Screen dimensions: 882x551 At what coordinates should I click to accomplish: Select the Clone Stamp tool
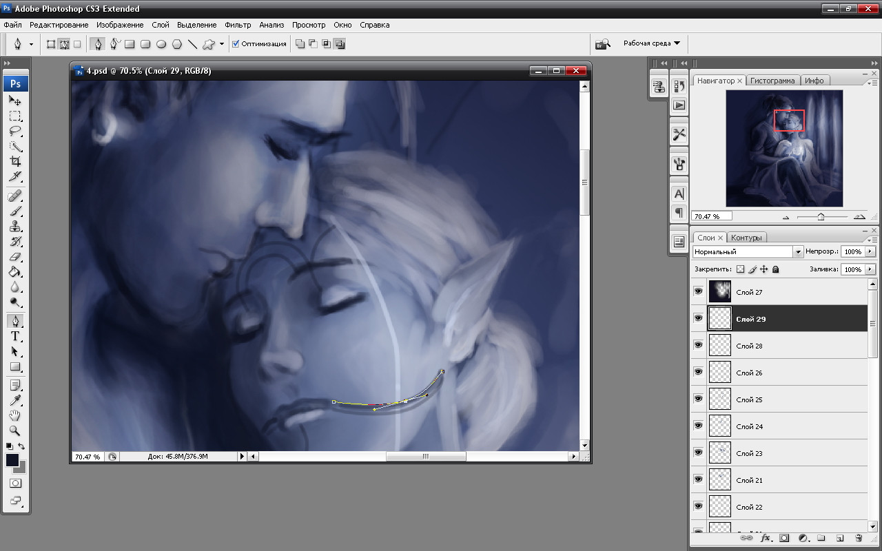(x=15, y=227)
